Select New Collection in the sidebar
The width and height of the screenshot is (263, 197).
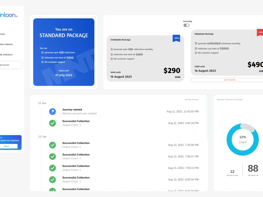coord(6,44)
